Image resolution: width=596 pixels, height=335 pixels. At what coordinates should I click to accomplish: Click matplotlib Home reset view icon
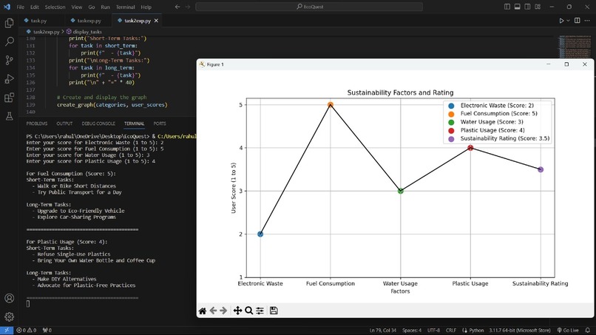[x=203, y=311]
